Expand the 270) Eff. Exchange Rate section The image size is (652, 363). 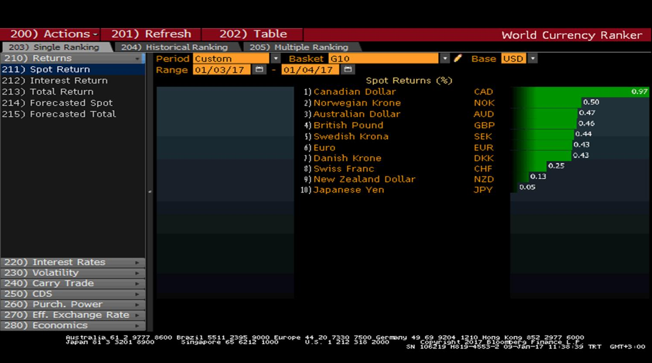click(72, 315)
